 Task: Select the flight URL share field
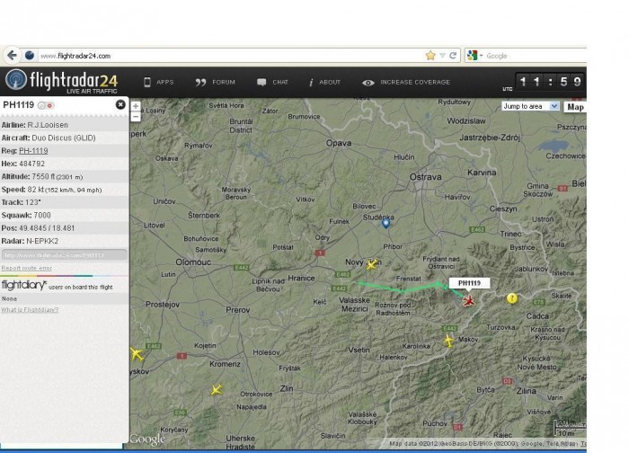coord(64,254)
